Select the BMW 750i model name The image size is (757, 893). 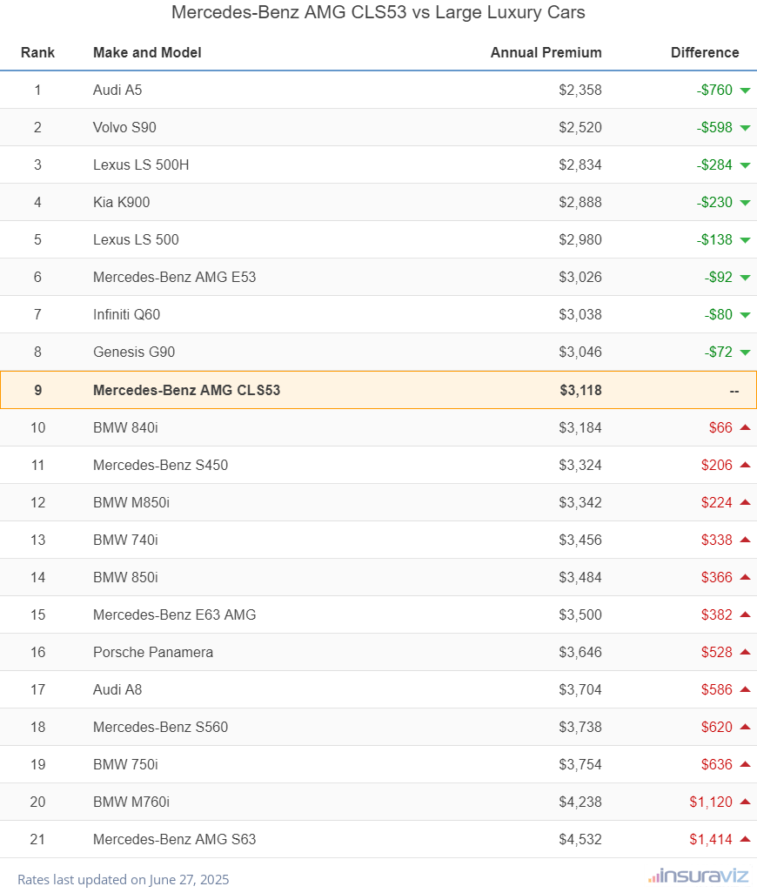125,764
